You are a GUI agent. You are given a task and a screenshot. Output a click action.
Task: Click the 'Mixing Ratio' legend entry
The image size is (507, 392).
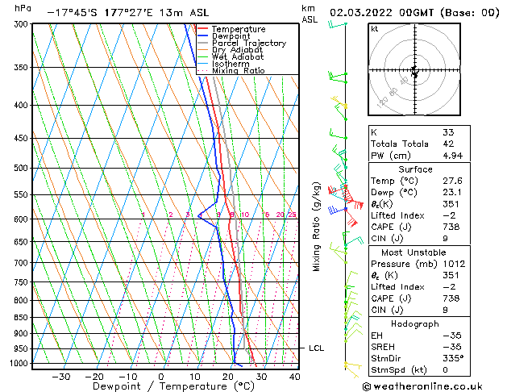tap(231, 70)
